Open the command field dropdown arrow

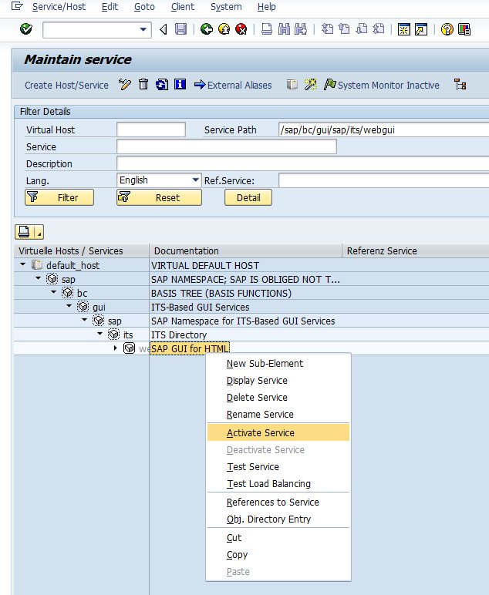pos(143,29)
